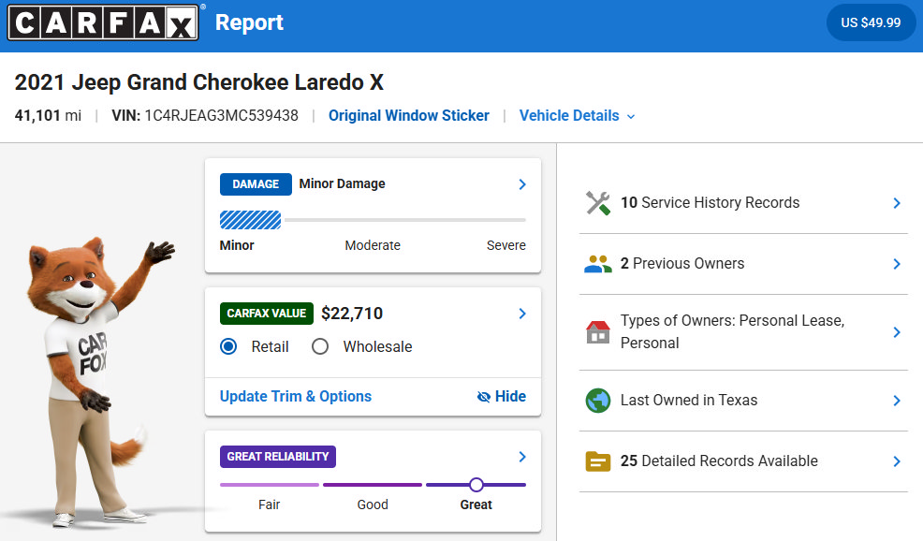The height and width of the screenshot is (541, 923).
Task: Expand the Minor Damage card chevron
Action: [x=522, y=184]
